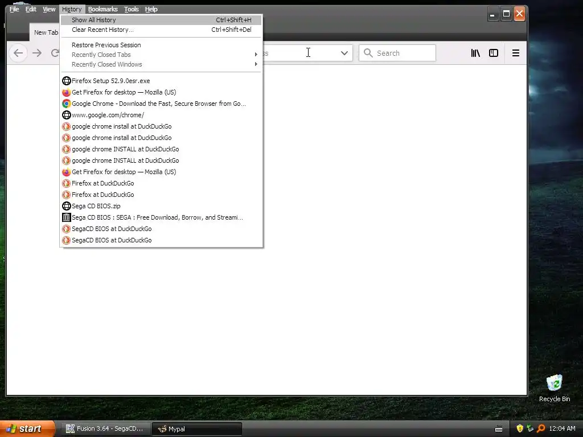Click the reload page icon

tap(55, 53)
